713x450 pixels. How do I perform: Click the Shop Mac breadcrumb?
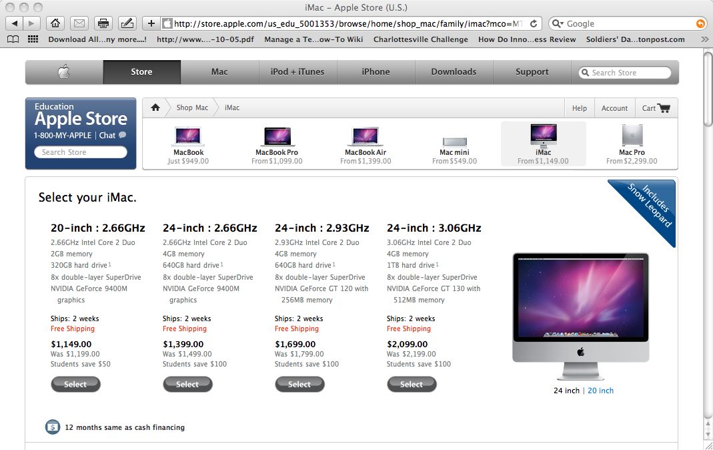[192, 108]
